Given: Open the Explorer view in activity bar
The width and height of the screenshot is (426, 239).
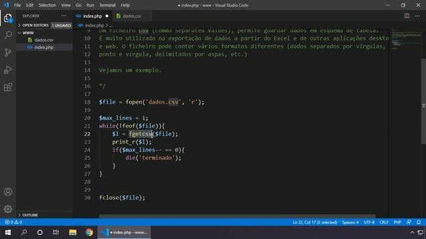Looking at the screenshot, I should click(x=8, y=18).
